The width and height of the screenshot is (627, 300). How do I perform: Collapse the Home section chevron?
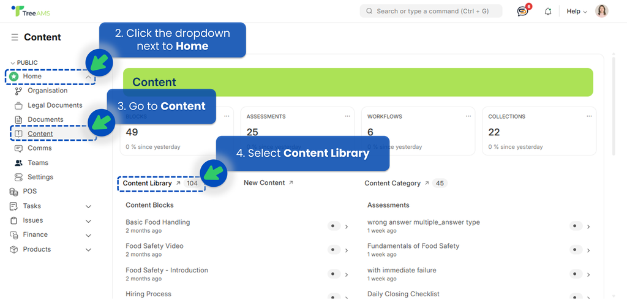click(x=88, y=77)
